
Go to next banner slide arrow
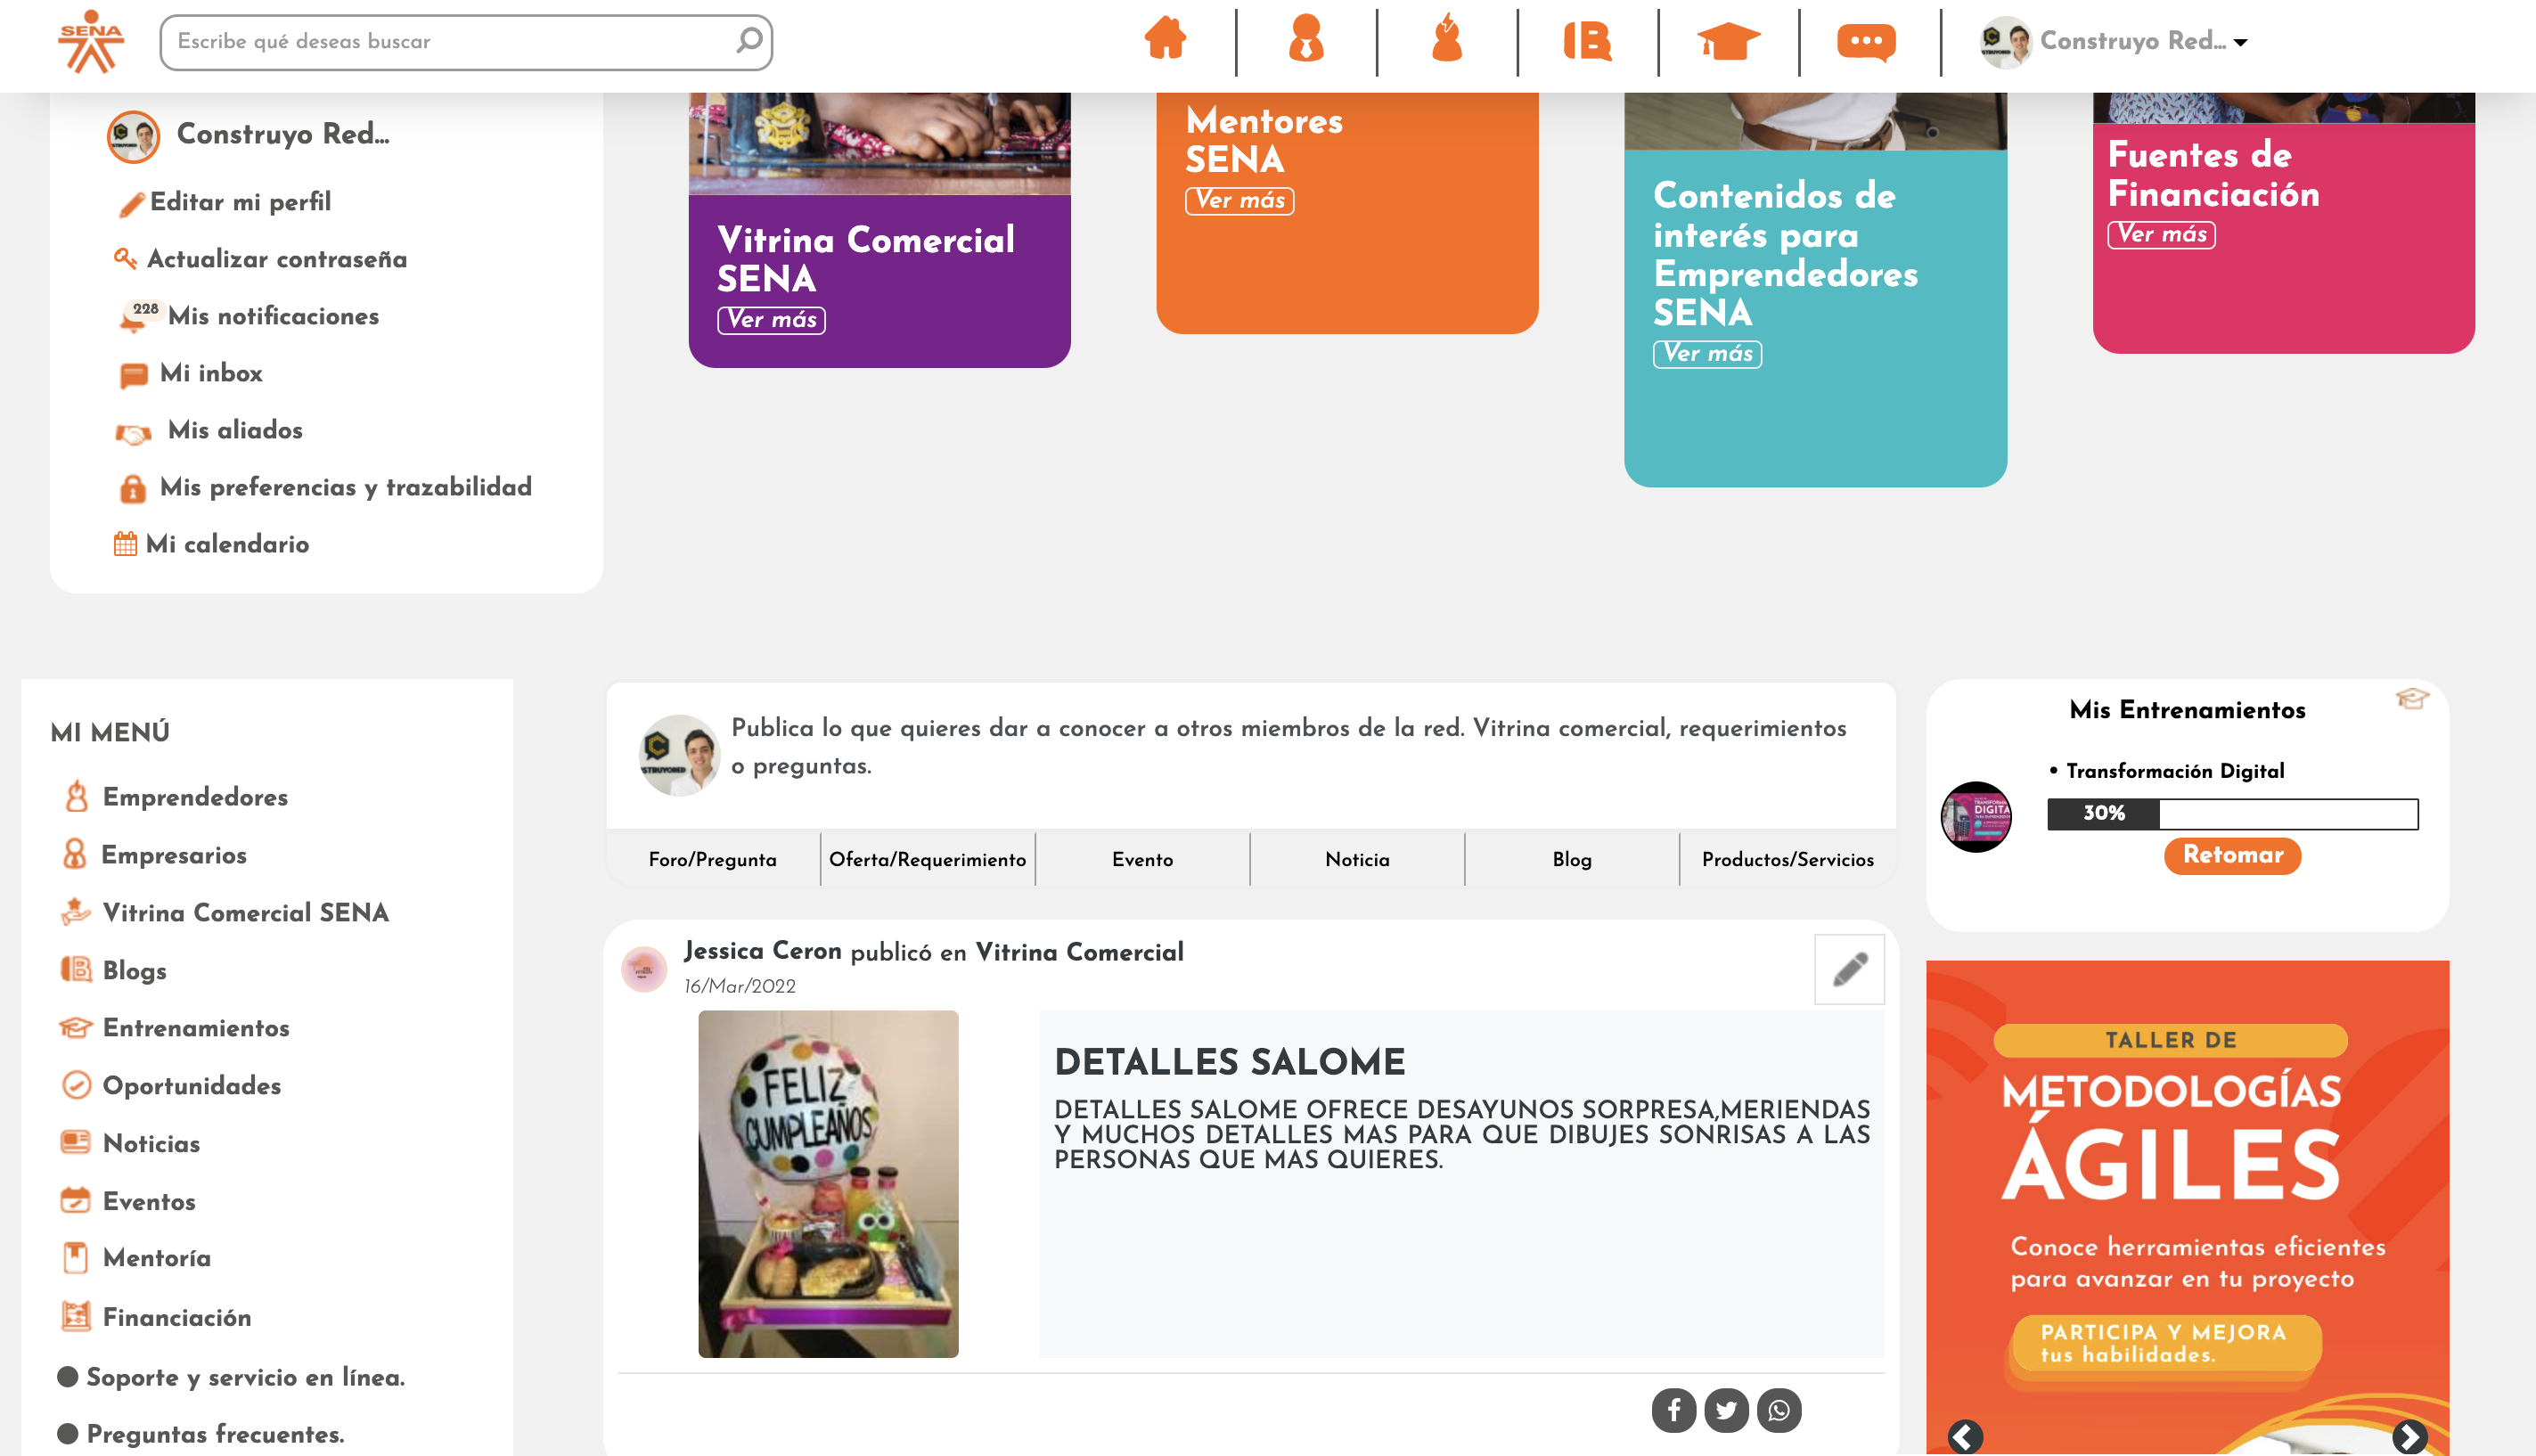click(2409, 1436)
